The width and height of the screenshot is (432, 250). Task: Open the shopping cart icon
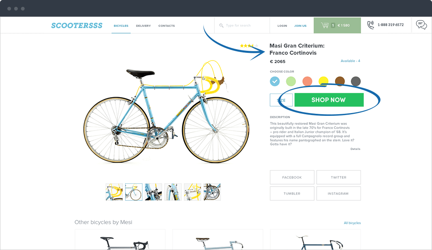tap(325, 25)
